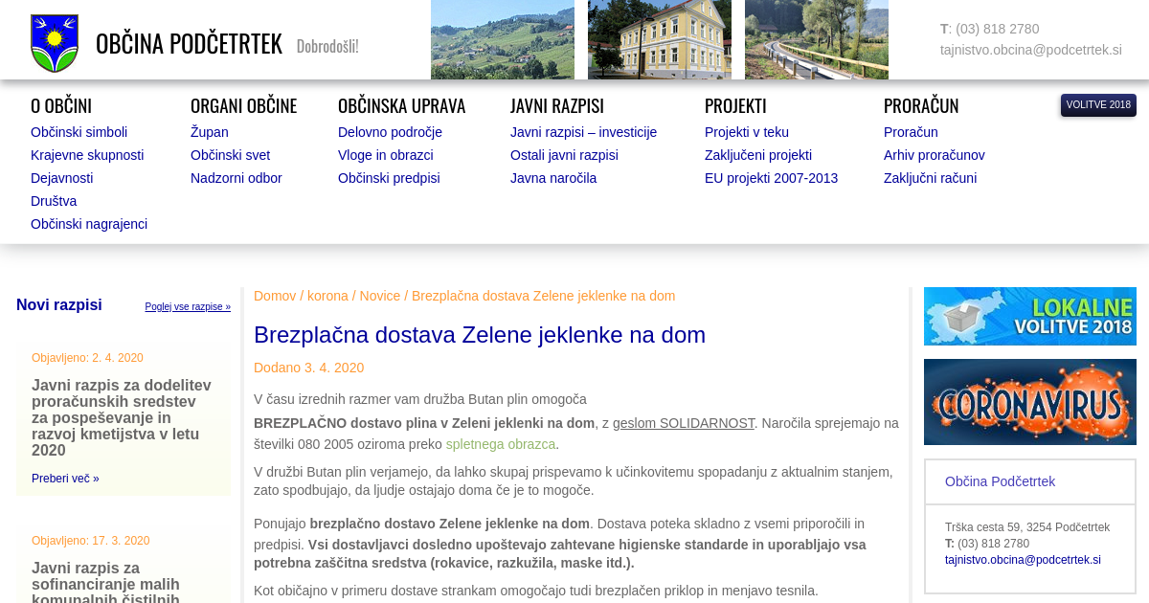Open the Lokalne Volitve 2018 banner
Viewport: 1149px width, 603px height.
1029,316
